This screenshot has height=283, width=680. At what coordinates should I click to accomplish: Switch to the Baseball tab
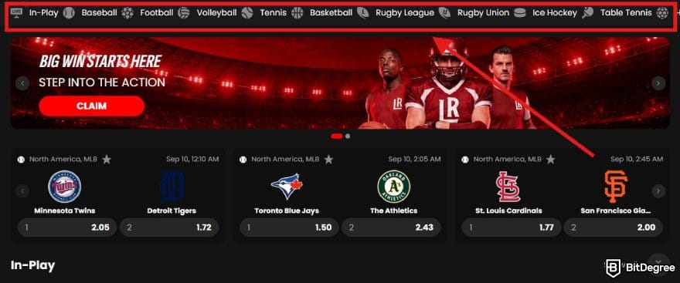click(100, 13)
